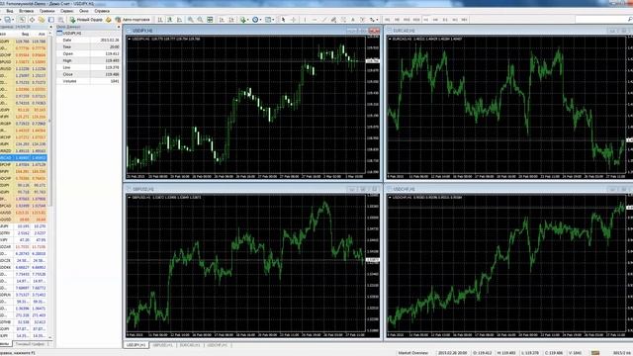Select the Cursor arrow tool
Viewport: 633px width, 356px height.
click(x=284, y=20)
